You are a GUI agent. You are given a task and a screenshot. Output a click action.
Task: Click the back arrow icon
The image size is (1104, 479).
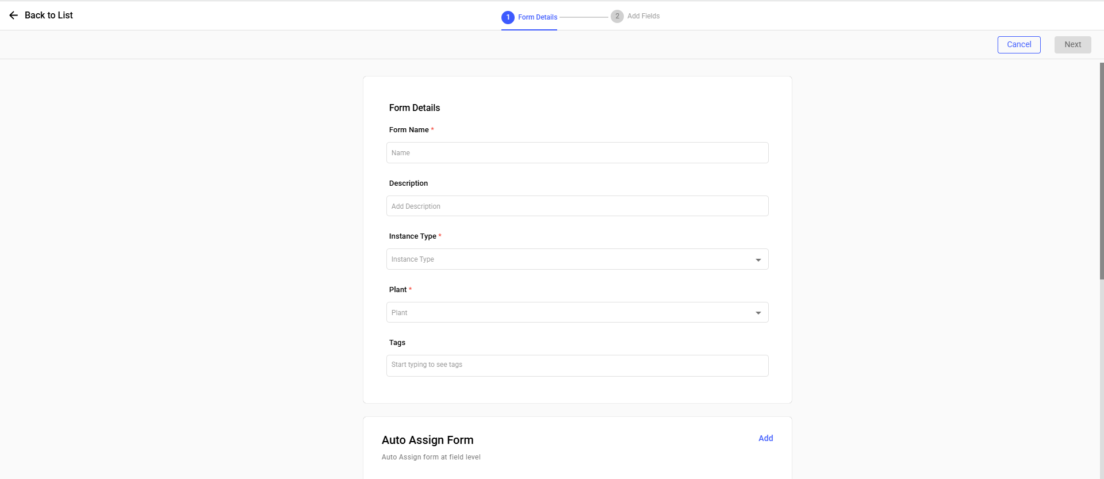[x=14, y=16]
